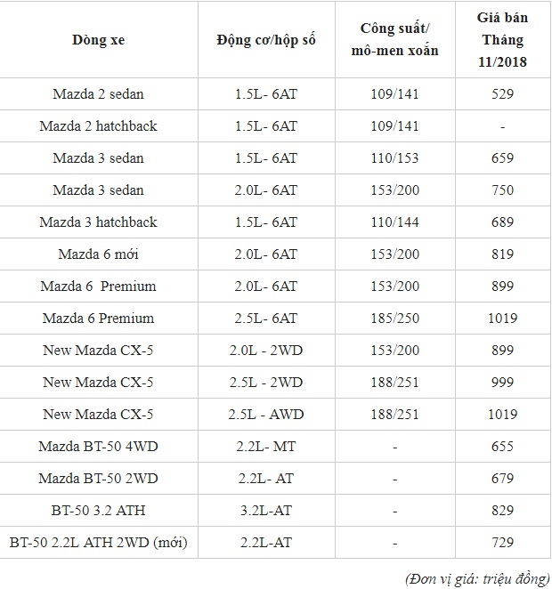552x589 pixels.
Task: Select the "Mazda 6 mới" row name
Action: [98, 254]
